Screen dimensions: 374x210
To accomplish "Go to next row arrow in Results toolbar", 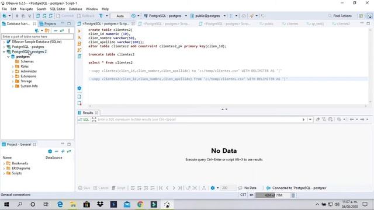I will [174, 188].
